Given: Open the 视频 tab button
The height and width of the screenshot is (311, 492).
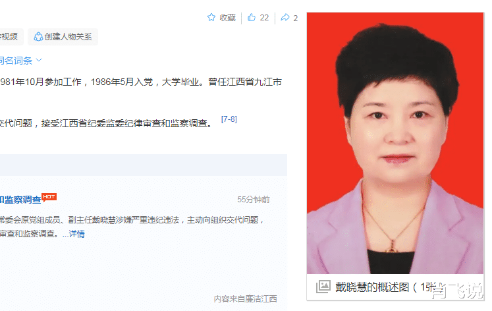Looking at the screenshot, I should [11, 37].
